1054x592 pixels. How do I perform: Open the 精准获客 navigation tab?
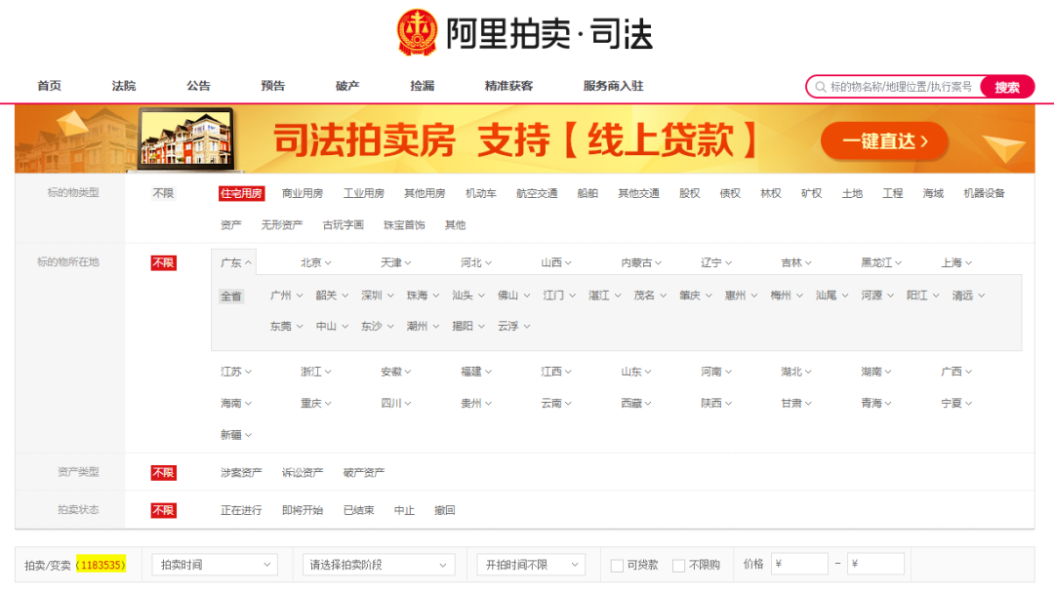[x=508, y=86]
